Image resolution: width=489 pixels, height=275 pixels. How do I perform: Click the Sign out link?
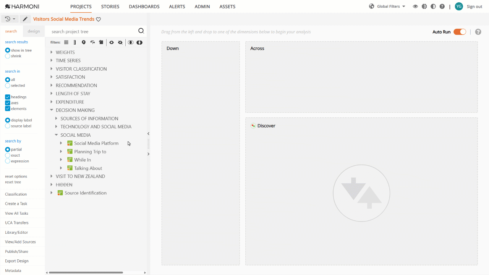[474, 6]
